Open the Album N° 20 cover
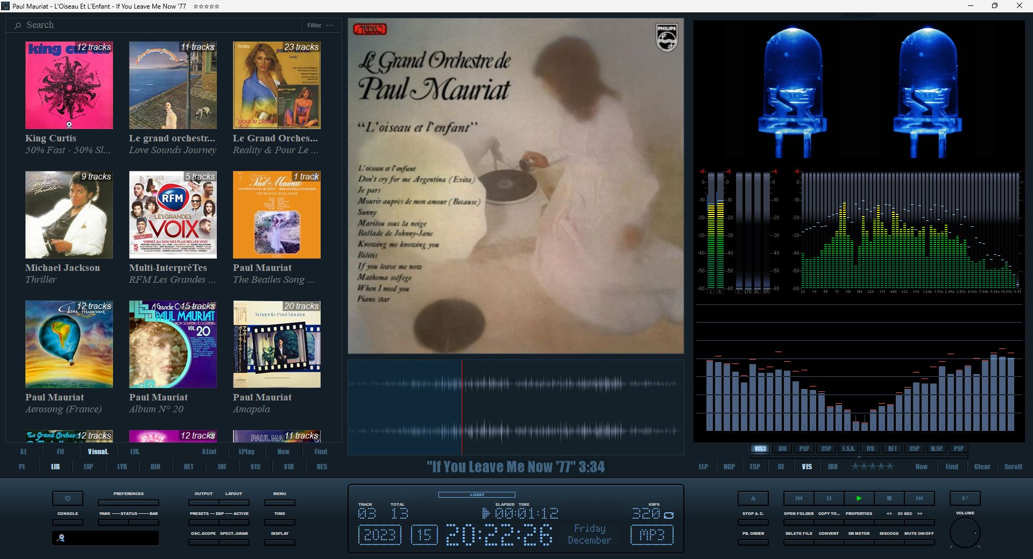1033x559 pixels. 173,344
